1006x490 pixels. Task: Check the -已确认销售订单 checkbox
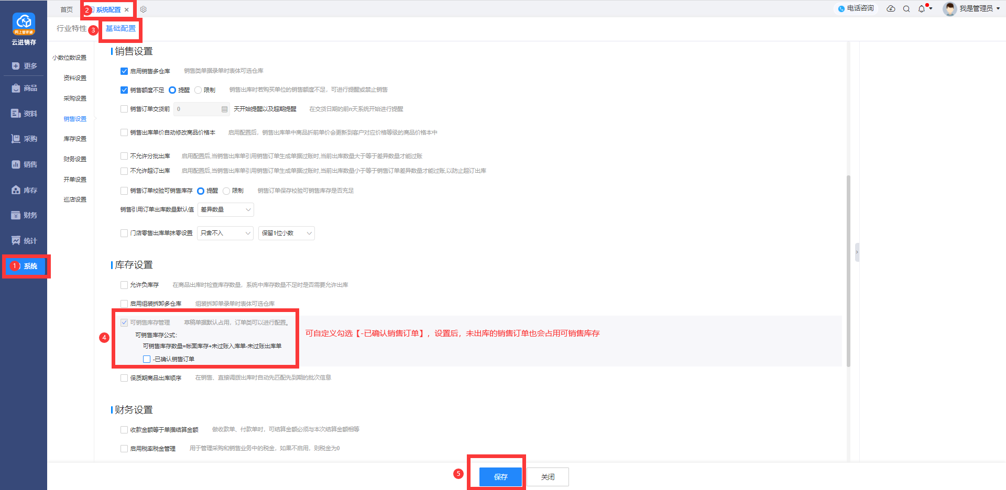pos(147,359)
